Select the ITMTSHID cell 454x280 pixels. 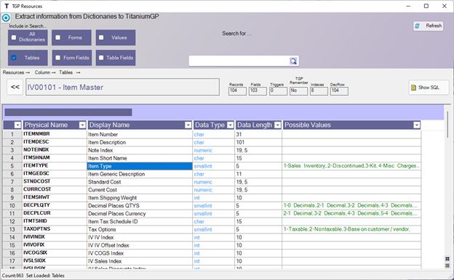tap(54, 221)
